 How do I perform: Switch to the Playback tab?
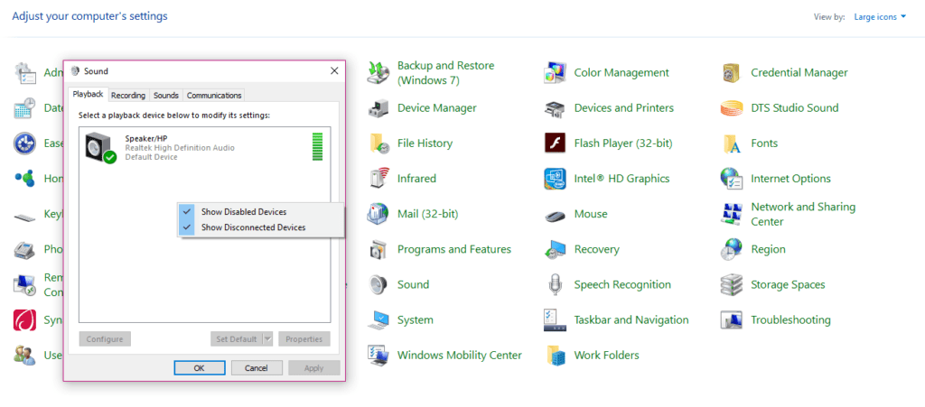(x=88, y=94)
